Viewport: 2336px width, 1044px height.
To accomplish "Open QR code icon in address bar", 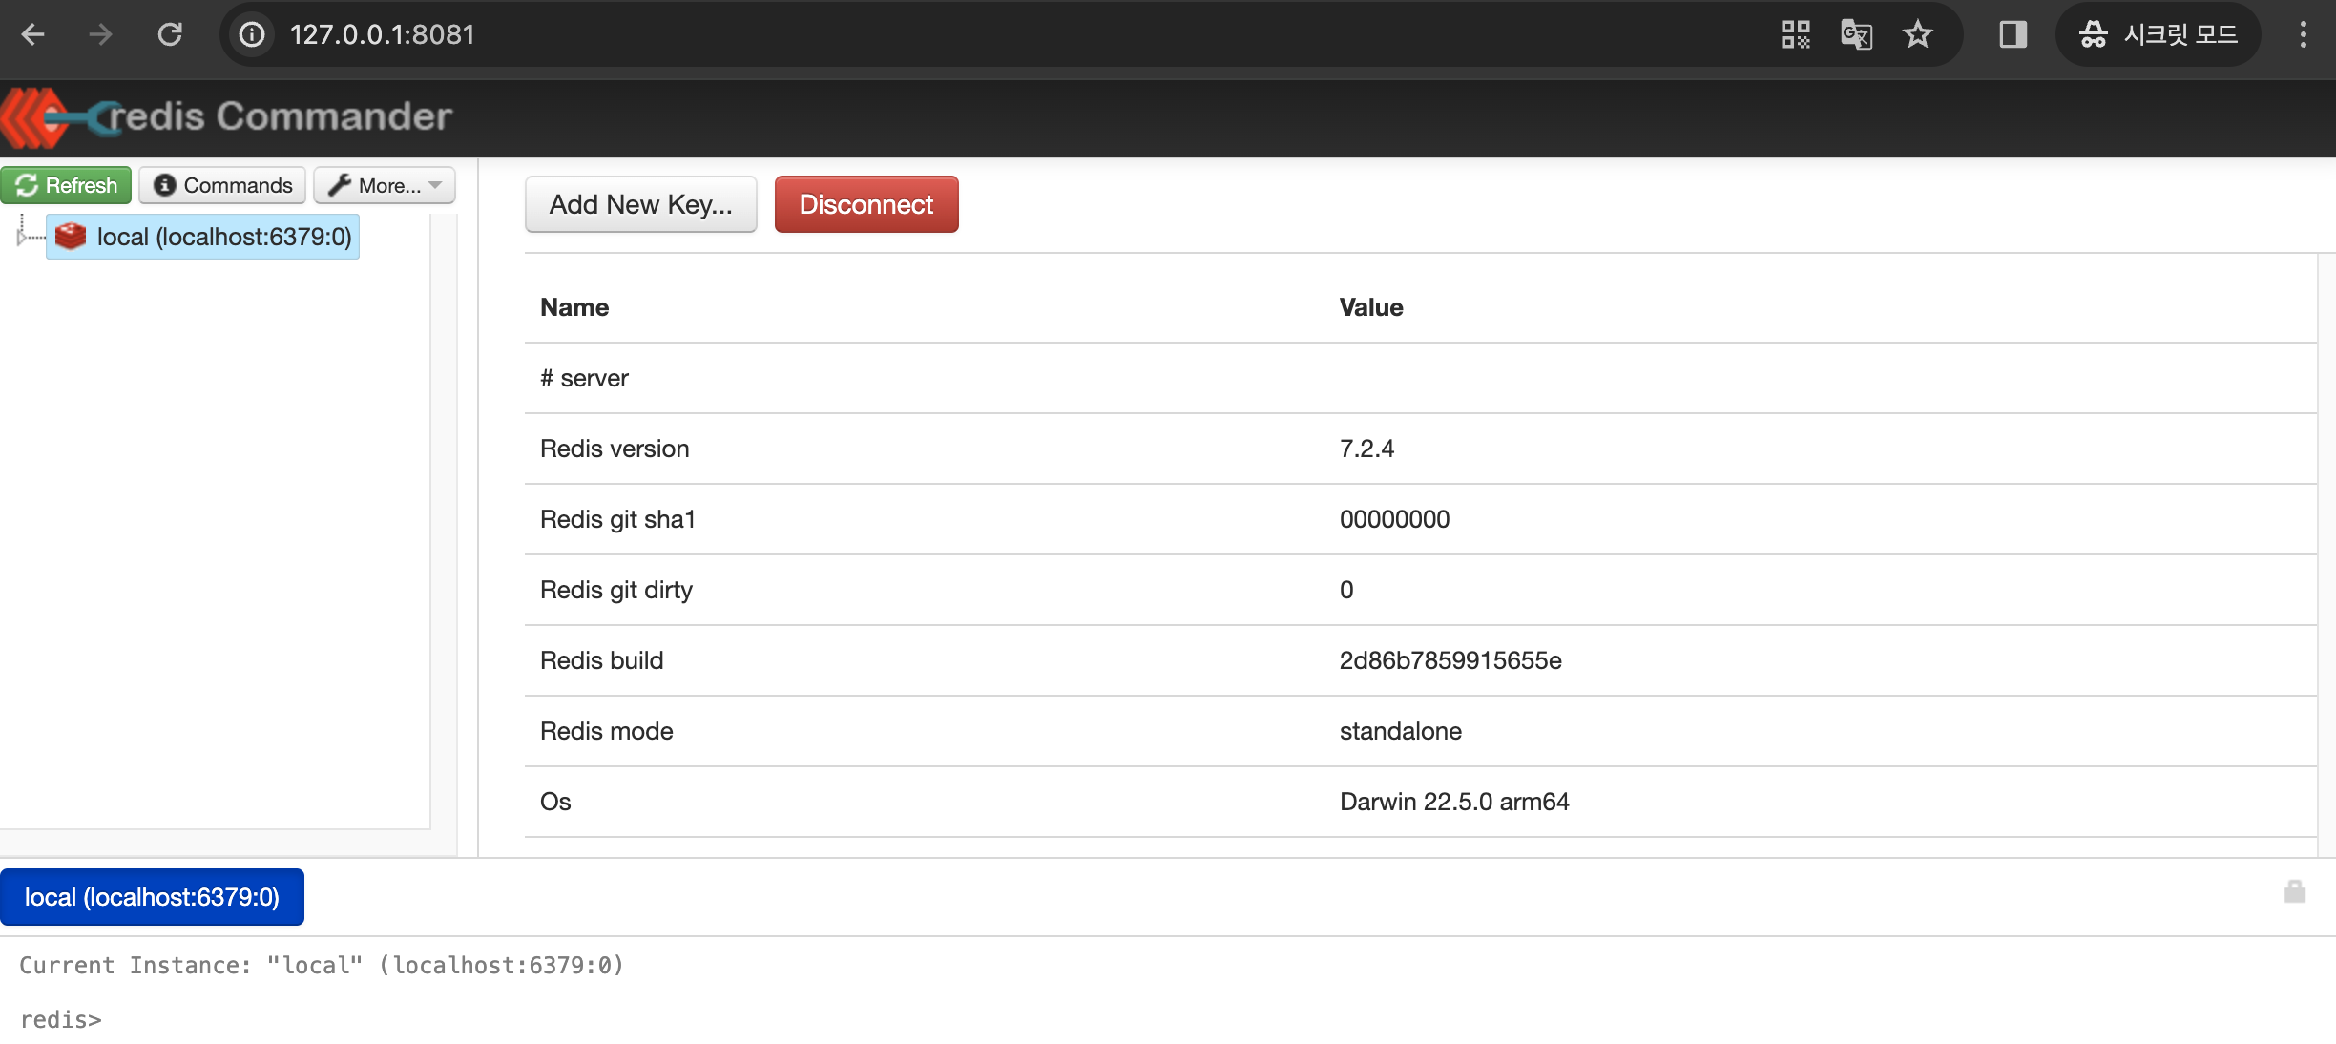I will pos(1795,35).
